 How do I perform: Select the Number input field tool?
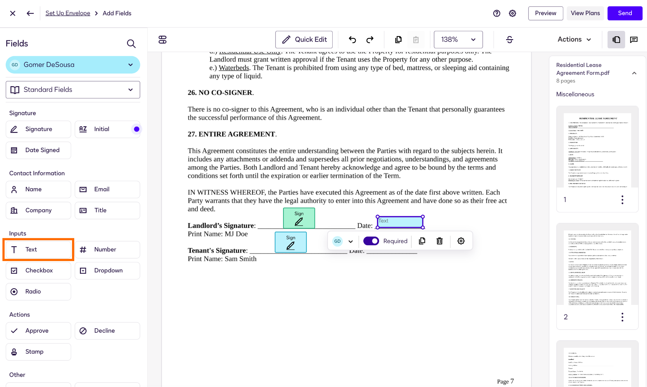[107, 250]
